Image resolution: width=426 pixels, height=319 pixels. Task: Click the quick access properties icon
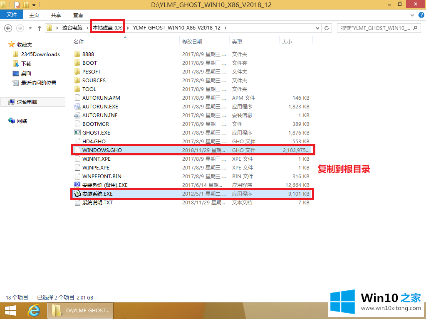pos(16,5)
